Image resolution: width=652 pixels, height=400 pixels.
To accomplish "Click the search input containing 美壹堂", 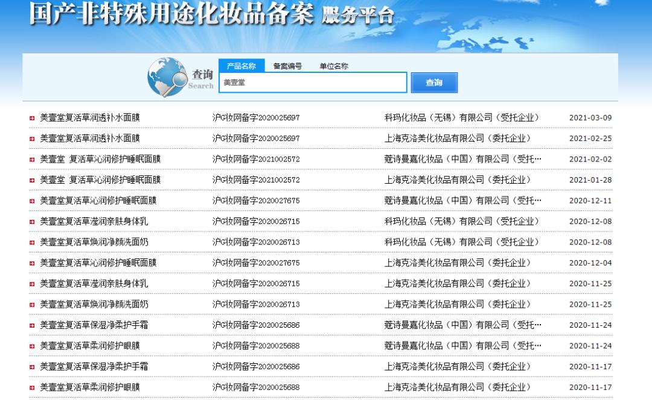I will [313, 83].
